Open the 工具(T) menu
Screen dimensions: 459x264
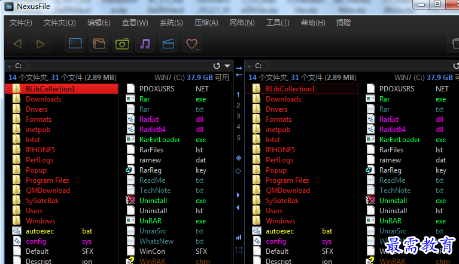click(278, 23)
